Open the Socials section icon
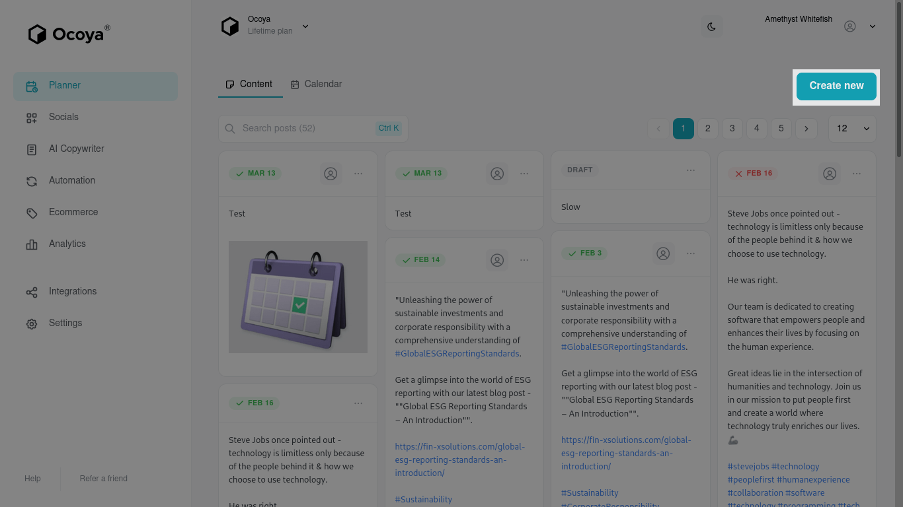This screenshot has width=903, height=507. [32, 118]
